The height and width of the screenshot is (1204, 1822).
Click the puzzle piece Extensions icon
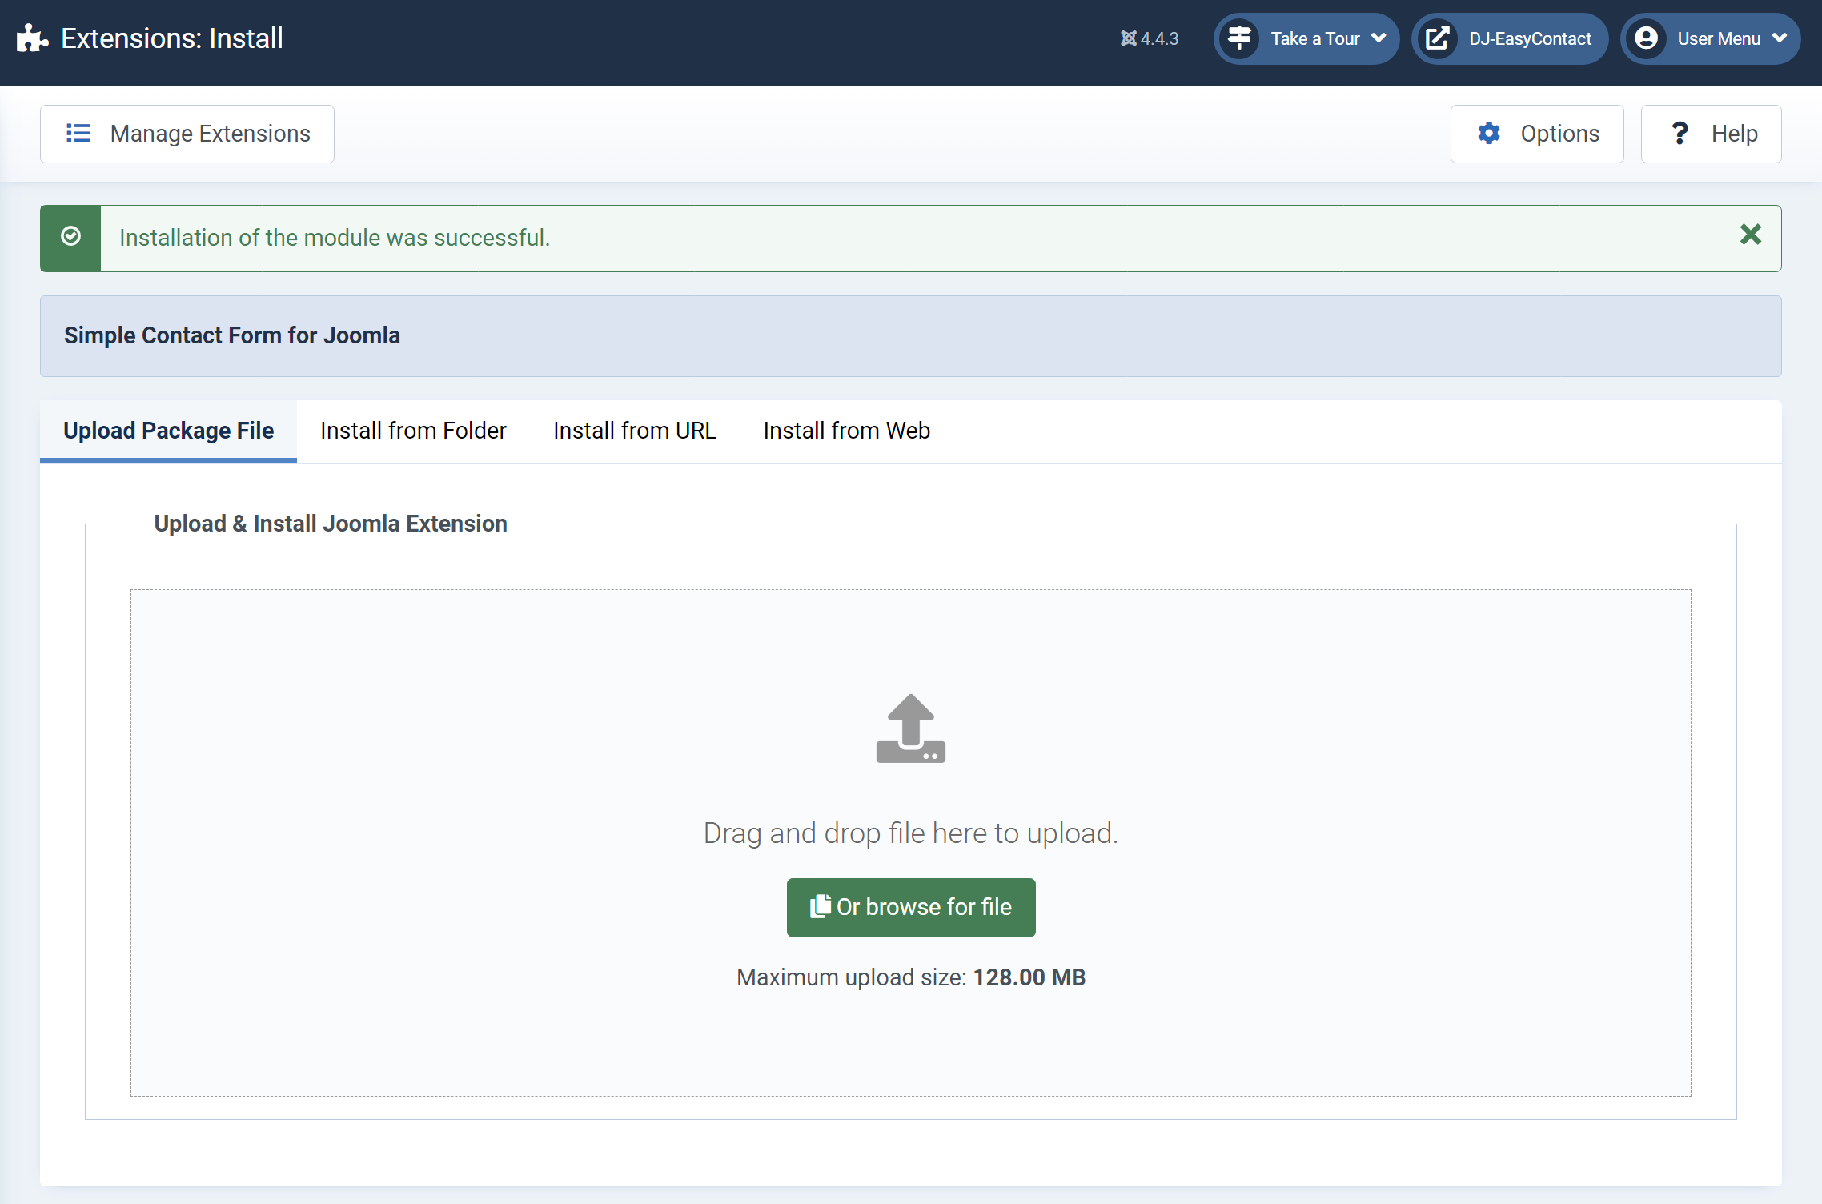point(33,38)
